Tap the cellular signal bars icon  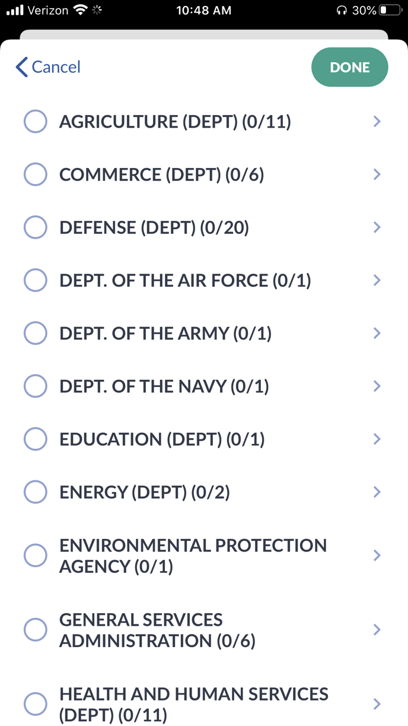(14, 10)
